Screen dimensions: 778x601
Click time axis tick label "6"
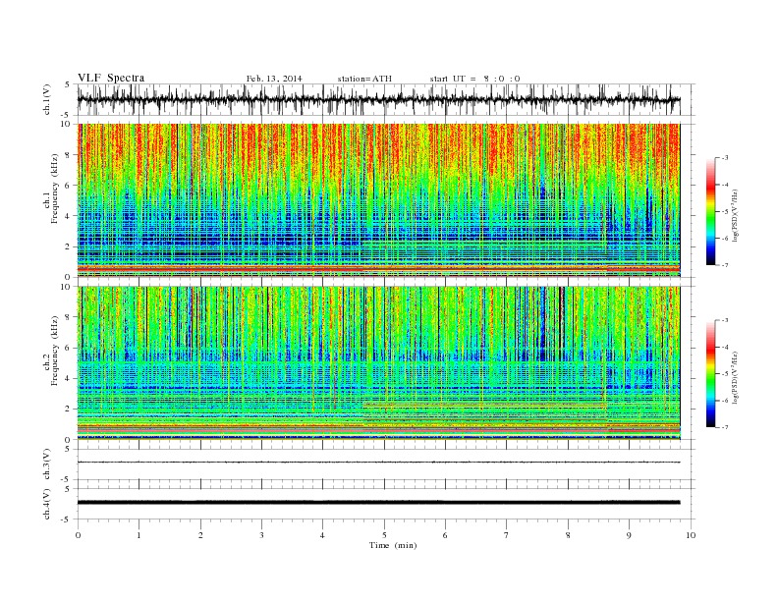coord(446,535)
